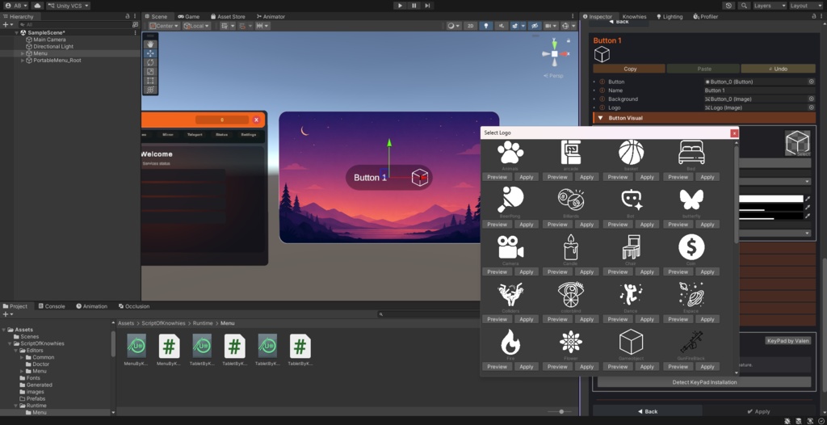Expand PortableMenu_Root in Hierarchy
Image resolution: width=827 pixels, height=425 pixels.
coord(23,60)
